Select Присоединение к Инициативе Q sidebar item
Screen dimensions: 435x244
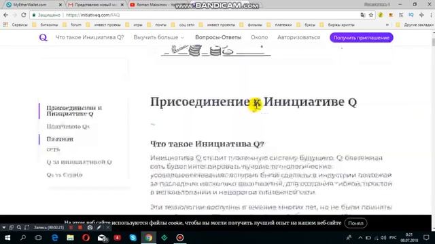74,110
